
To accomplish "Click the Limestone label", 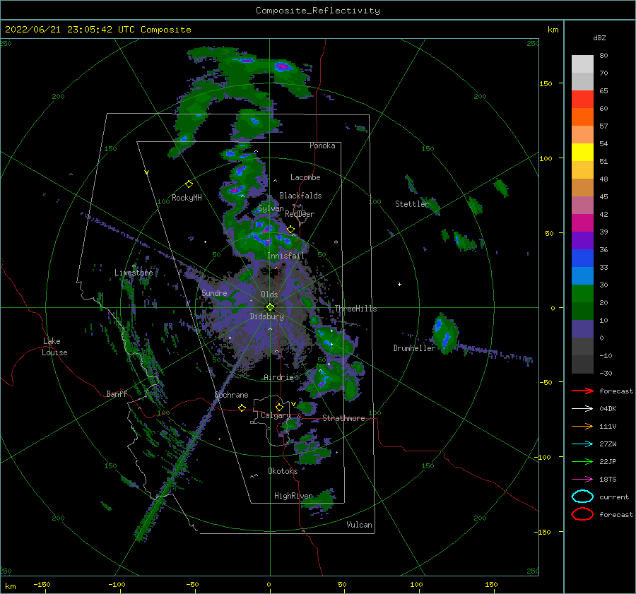I will coord(134,273).
